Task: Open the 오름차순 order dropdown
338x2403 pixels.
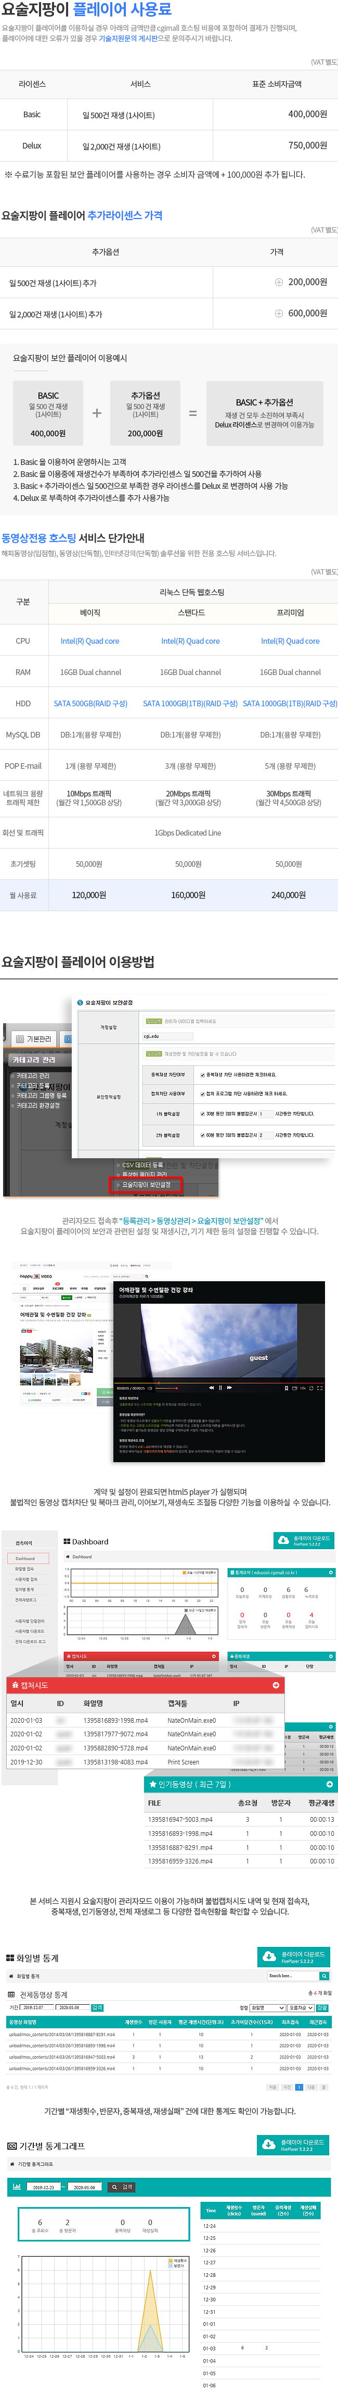Action: point(300,2007)
